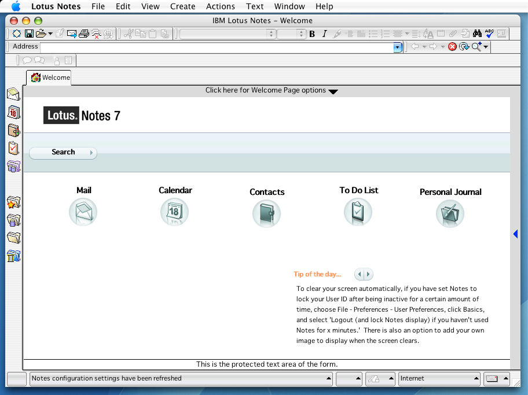Viewport: 528px width, 395px height.
Task: Click the Send mail envelope toolbar icon
Action: [x=72, y=34]
